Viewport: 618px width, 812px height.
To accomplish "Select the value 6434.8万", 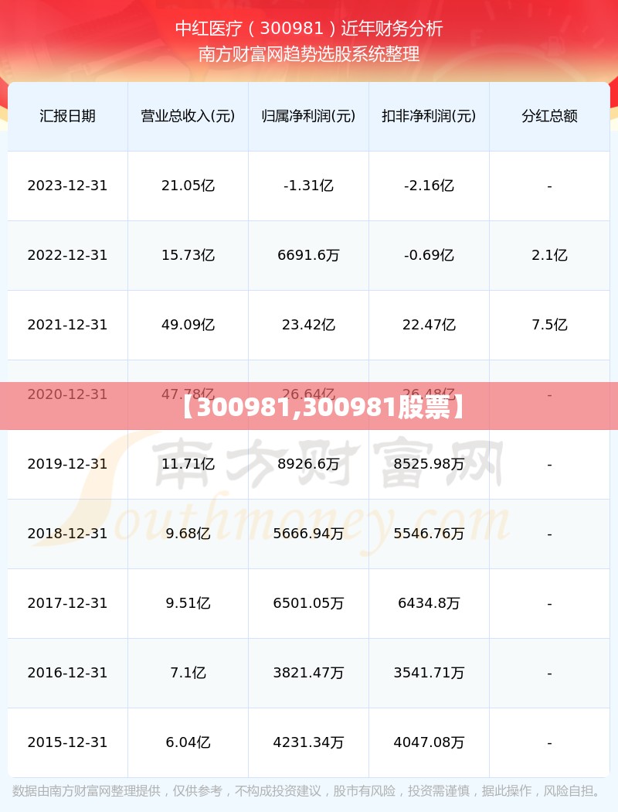I will click(x=430, y=603).
